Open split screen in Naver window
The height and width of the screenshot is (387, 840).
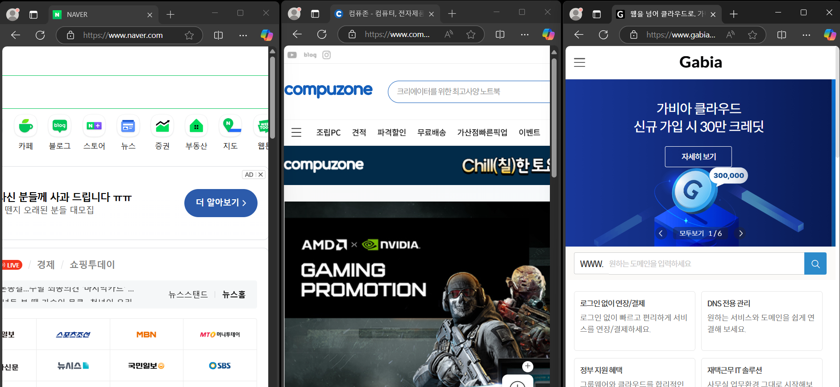[x=218, y=35]
